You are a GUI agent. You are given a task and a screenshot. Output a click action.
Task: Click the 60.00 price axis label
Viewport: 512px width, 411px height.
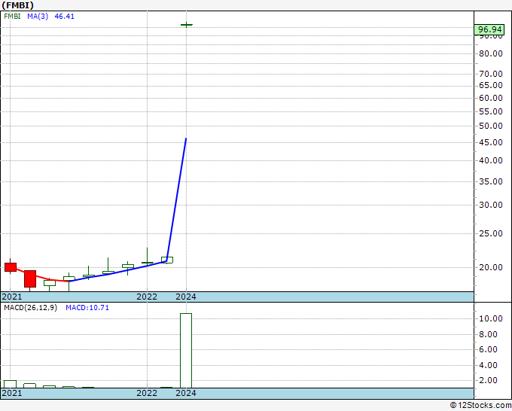pyautogui.click(x=491, y=99)
